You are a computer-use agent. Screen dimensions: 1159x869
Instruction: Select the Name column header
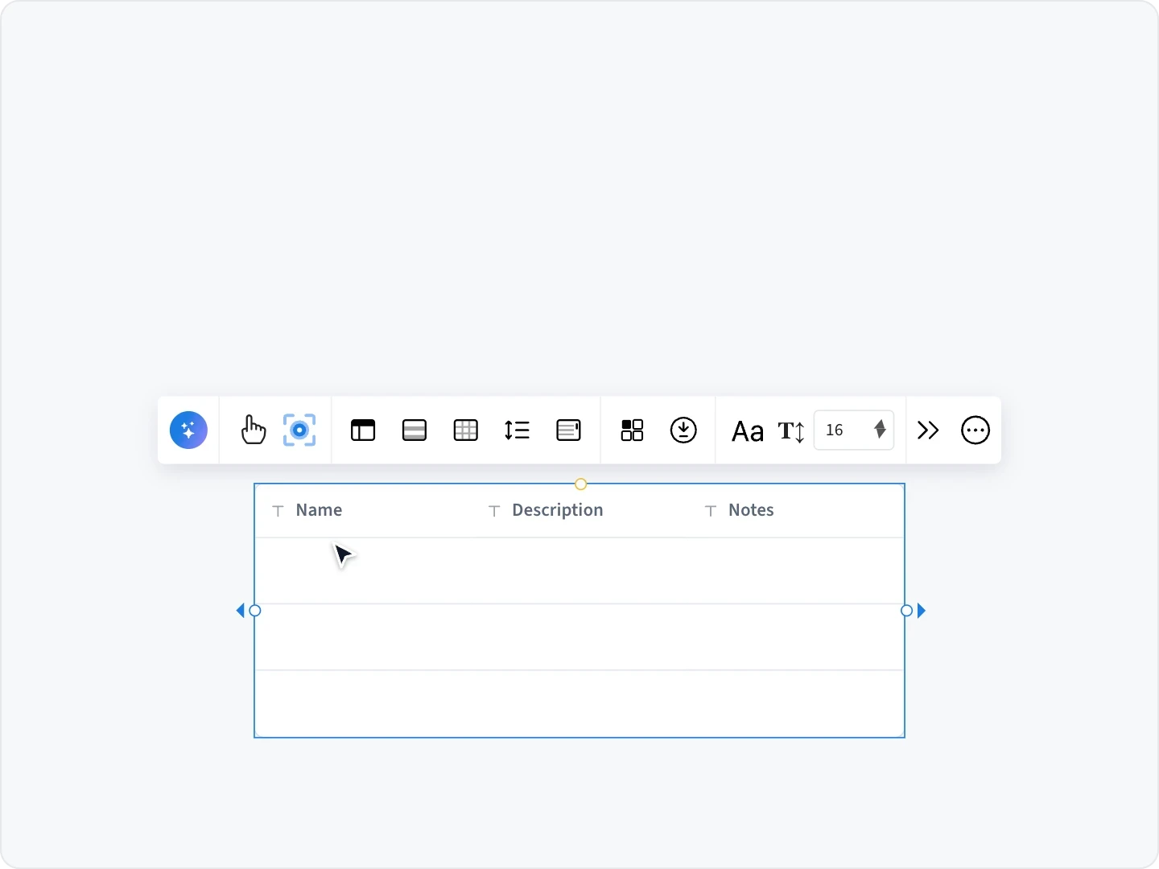point(319,510)
